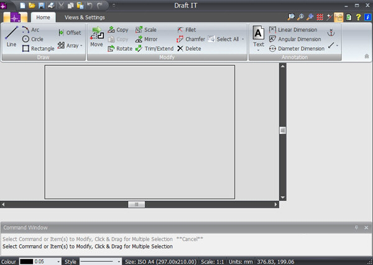The height and width of the screenshot is (265, 373).
Task: Switch to the Views & Settings tab
Action: (85, 17)
